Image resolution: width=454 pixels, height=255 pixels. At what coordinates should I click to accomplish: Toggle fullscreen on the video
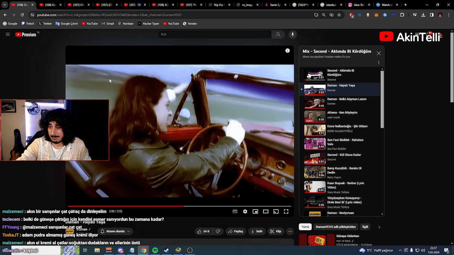[286, 211]
